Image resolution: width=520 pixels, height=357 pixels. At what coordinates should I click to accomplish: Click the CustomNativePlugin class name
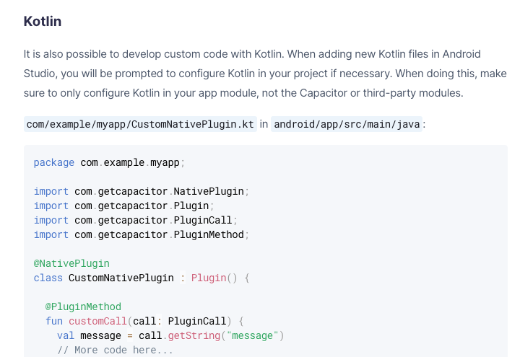click(121, 278)
